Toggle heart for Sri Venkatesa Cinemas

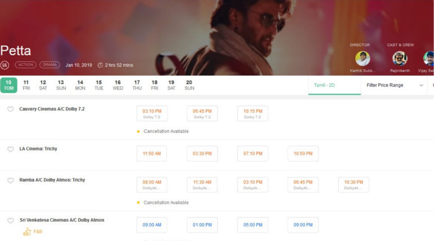tap(10, 221)
